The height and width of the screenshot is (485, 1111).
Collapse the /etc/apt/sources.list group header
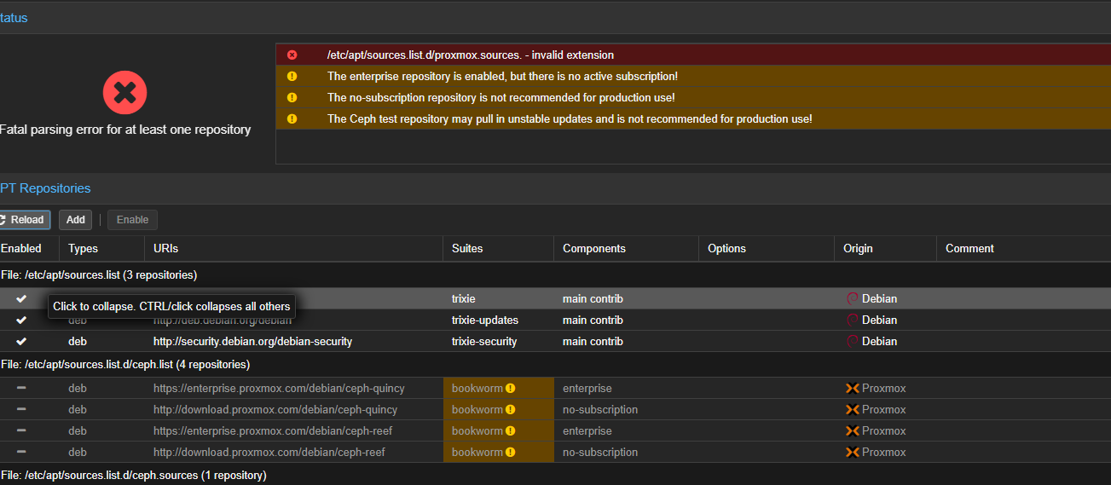[x=99, y=275]
